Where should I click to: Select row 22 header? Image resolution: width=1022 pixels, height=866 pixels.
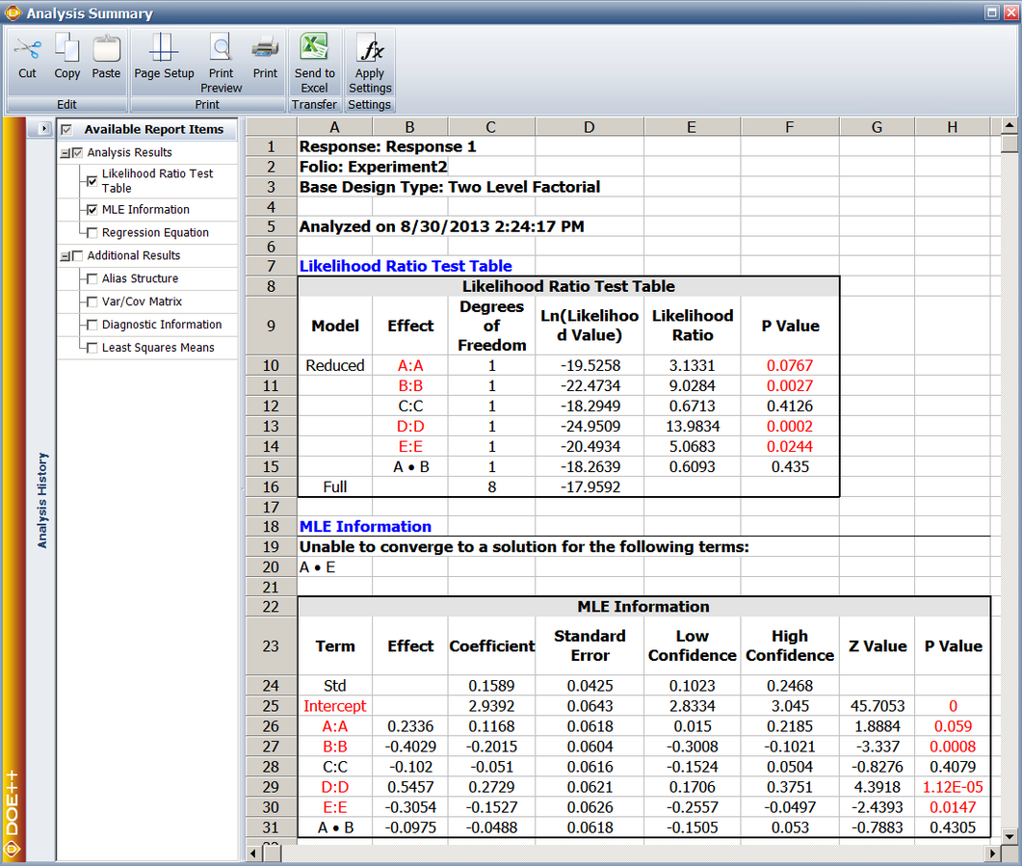[271, 607]
